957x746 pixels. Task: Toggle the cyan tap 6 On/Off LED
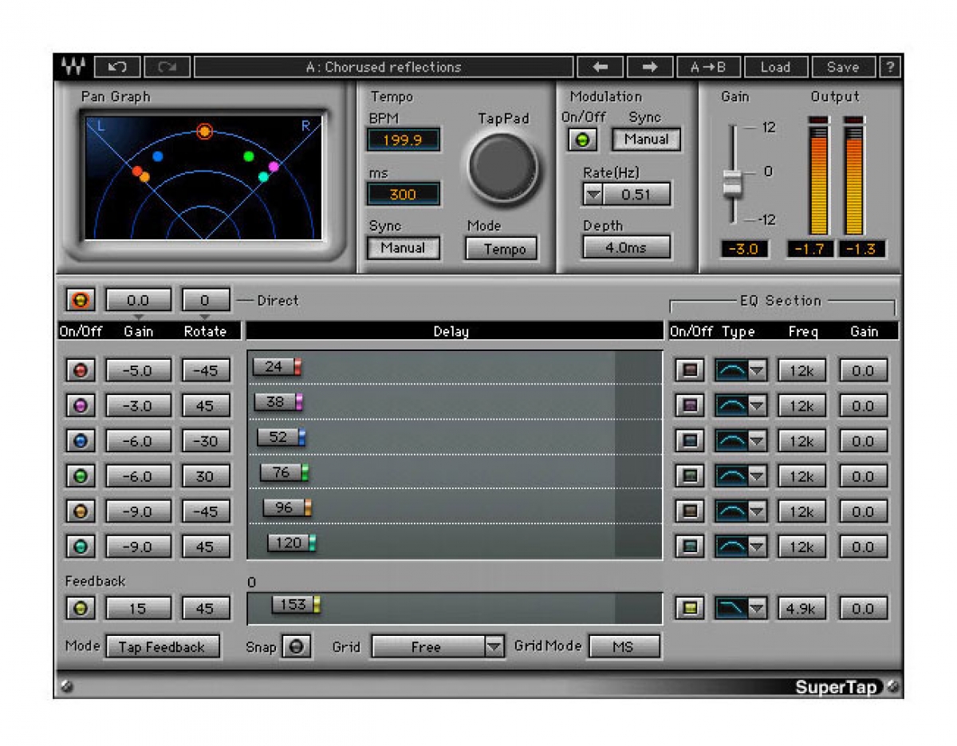(x=81, y=547)
